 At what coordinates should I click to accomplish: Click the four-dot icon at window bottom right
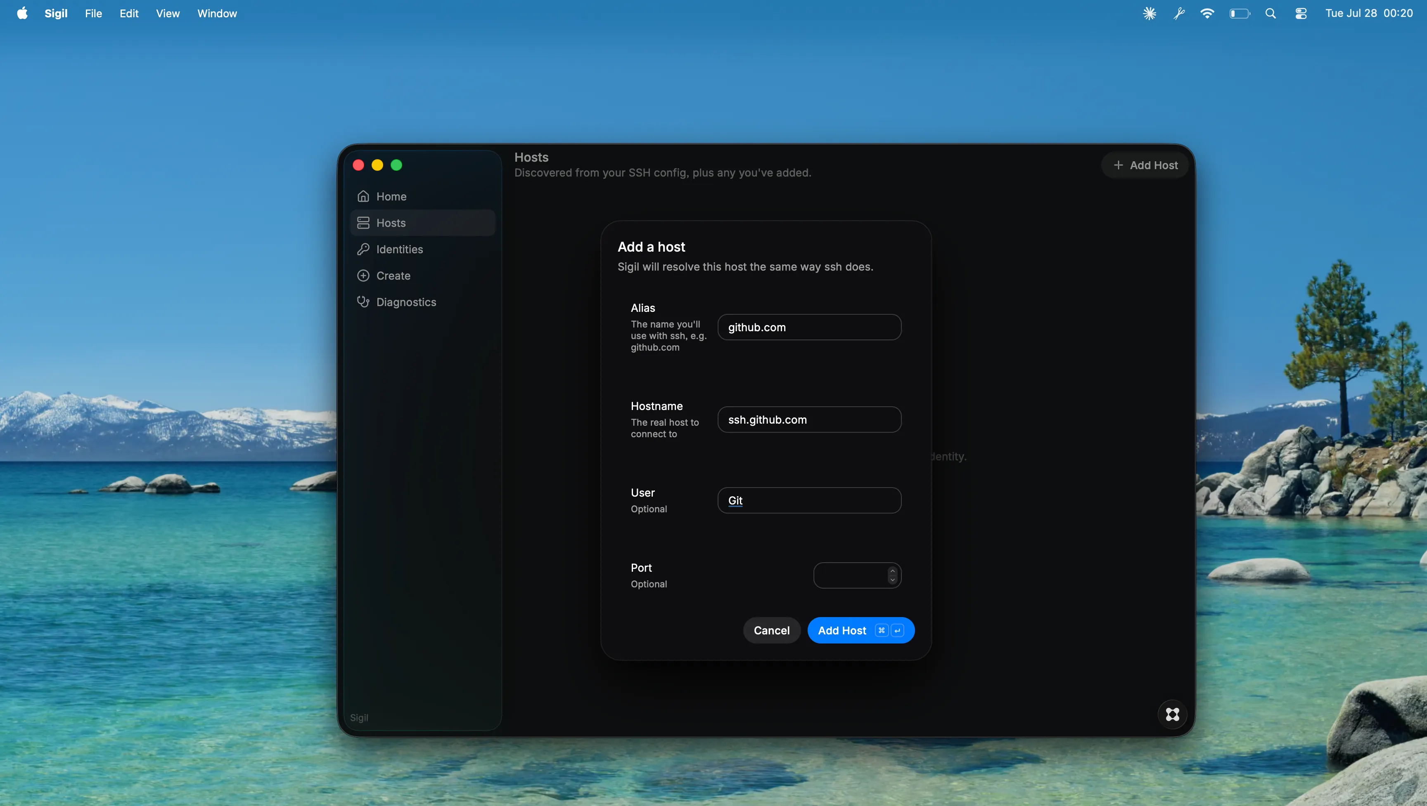[x=1172, y=715]
